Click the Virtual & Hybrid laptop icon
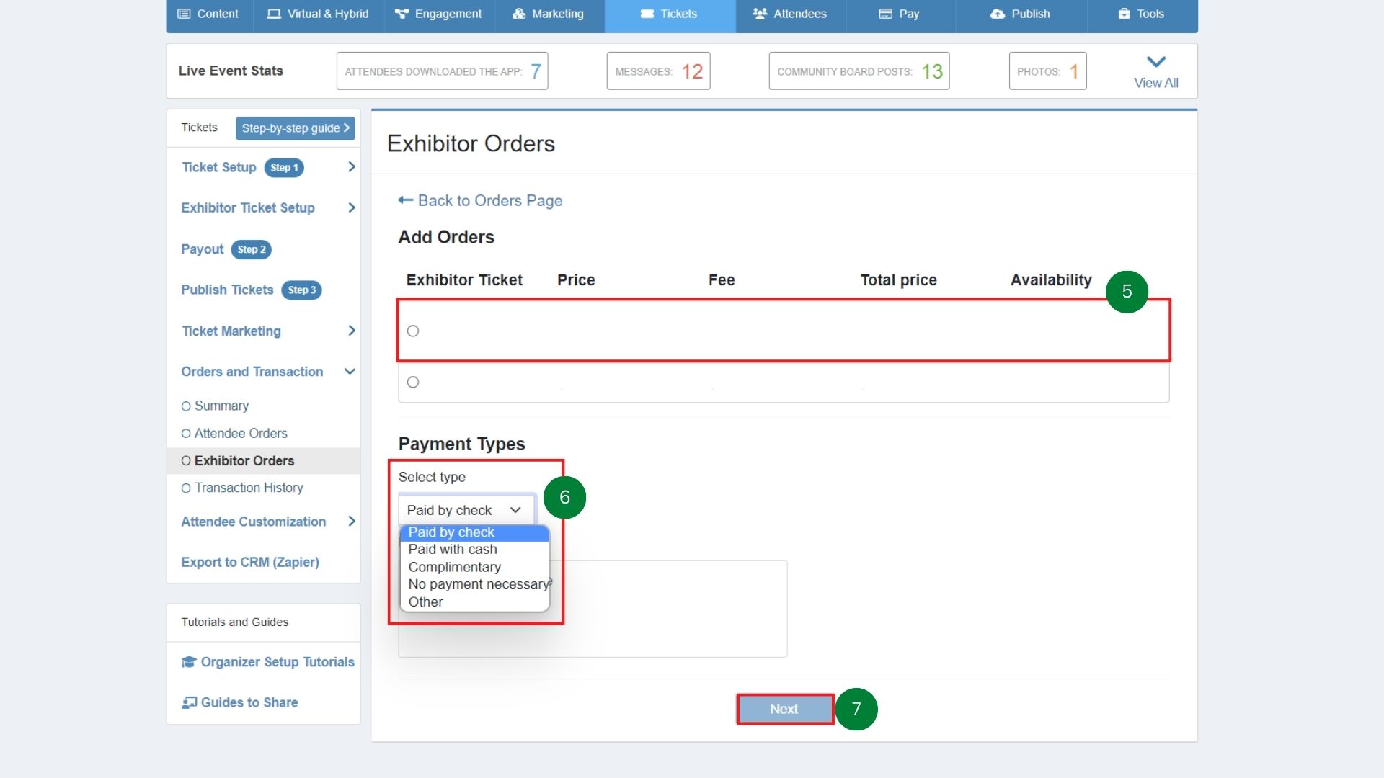 click(x=274, y=14)
